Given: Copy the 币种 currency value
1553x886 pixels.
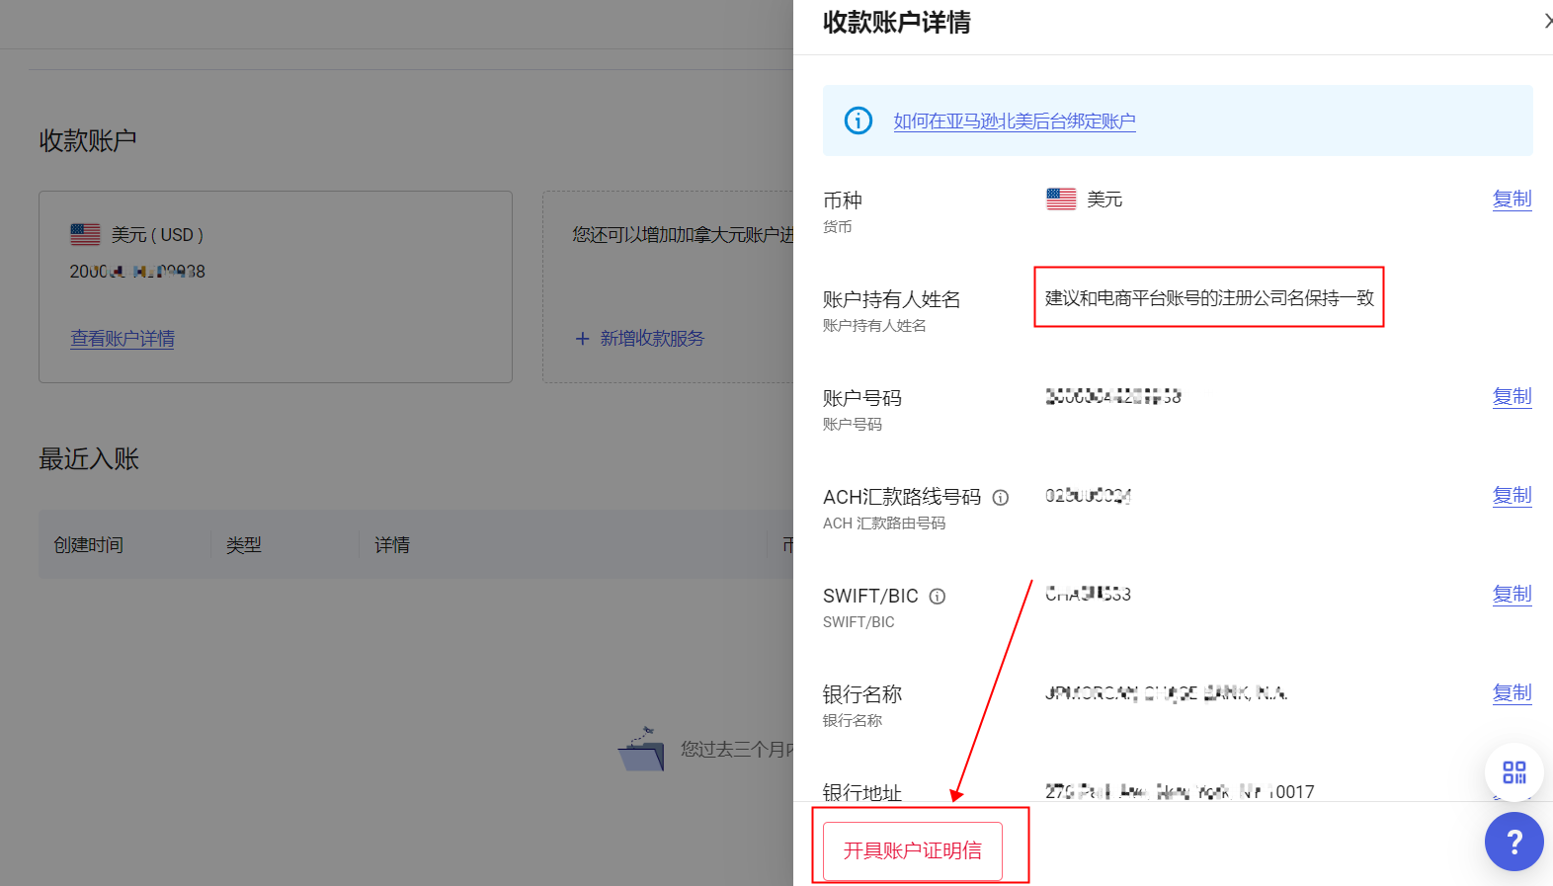Looking at the screenshot, I should pyautogui.click(x=1512, y=200).
